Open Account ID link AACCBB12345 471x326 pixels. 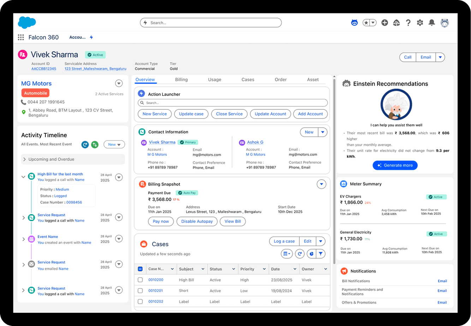(44, 69)
